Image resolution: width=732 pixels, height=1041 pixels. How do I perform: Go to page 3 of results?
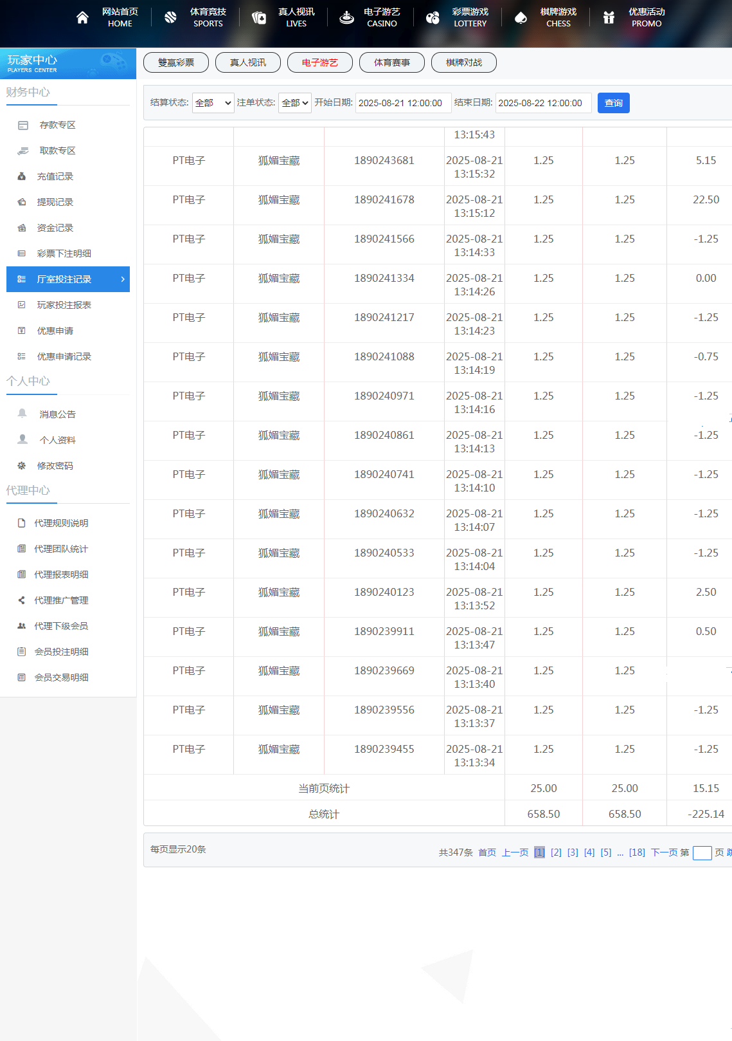point(573,852)
